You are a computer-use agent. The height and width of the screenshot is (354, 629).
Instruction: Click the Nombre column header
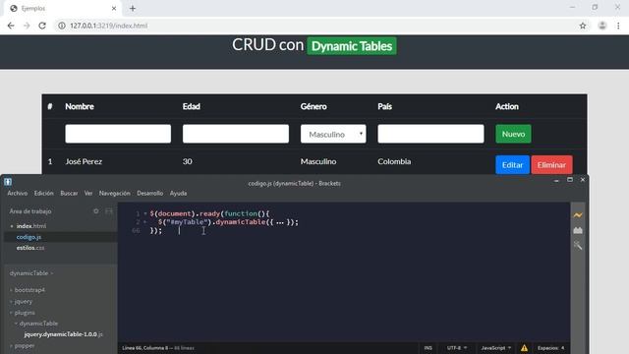click(x=80, y=106)
